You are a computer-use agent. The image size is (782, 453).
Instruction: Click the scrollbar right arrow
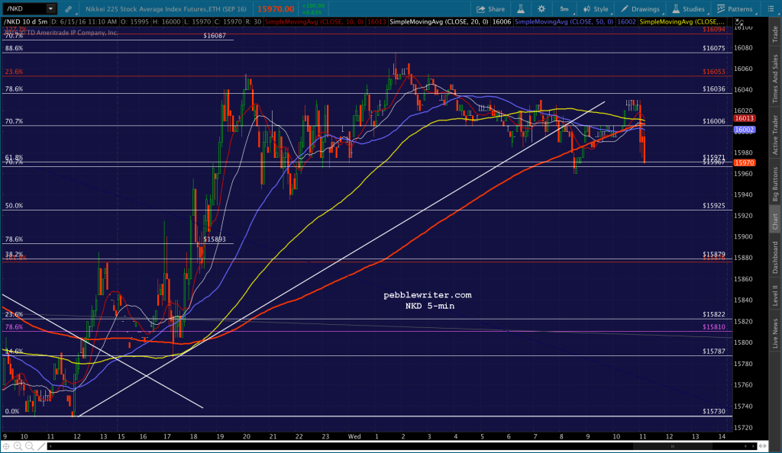(x=752, y=447)
